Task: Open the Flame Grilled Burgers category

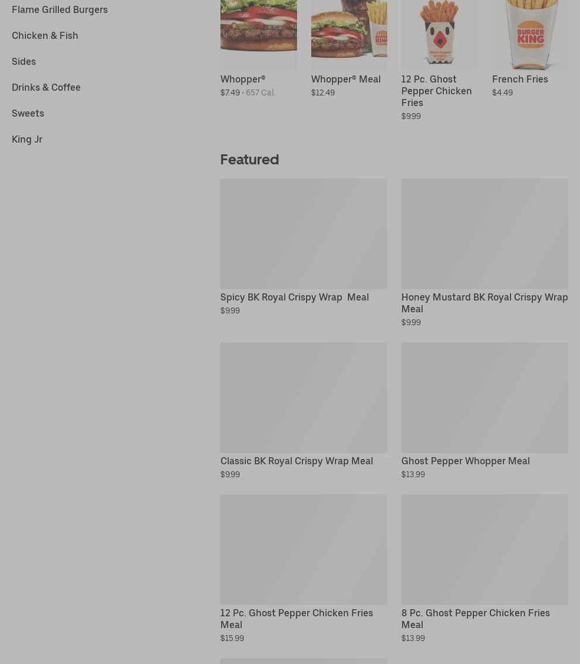Action: coord(60,9)
